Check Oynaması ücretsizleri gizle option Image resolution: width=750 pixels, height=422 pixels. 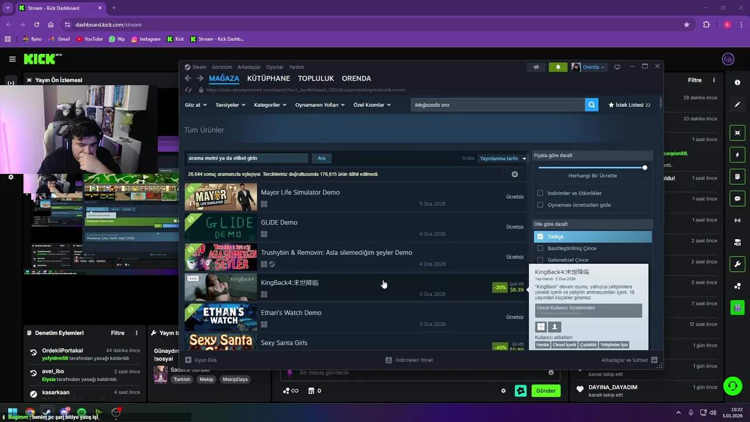540,205
